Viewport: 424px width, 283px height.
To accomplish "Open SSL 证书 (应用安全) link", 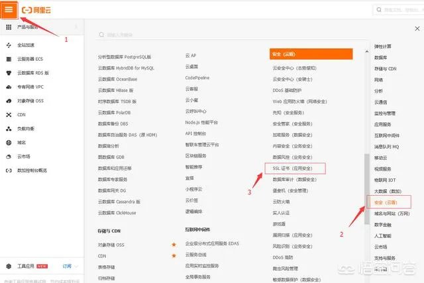I will click(x=292, y=169).
